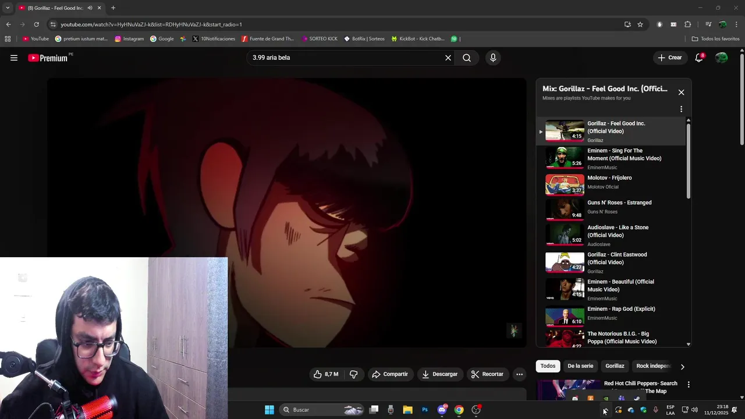The height and width of the screenshot is (419, 745).
Task: Mute the Gorillaz tab audio indicator
Action: tap(90, 8)
